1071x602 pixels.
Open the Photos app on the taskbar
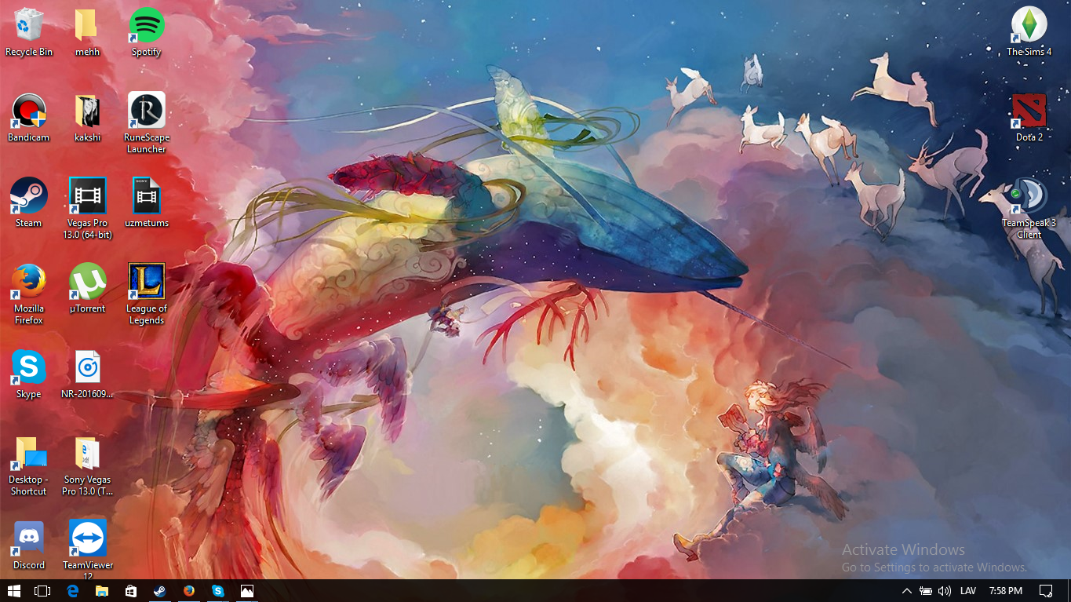click(246, 590)
